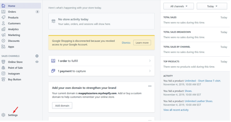Click the Home icon in sidebar

3,6
